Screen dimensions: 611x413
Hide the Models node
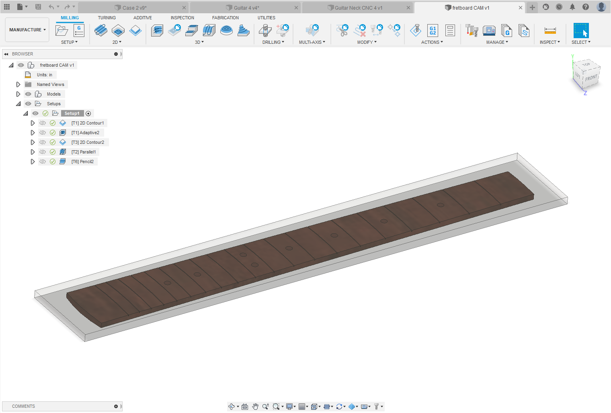[x=28, y=94]
